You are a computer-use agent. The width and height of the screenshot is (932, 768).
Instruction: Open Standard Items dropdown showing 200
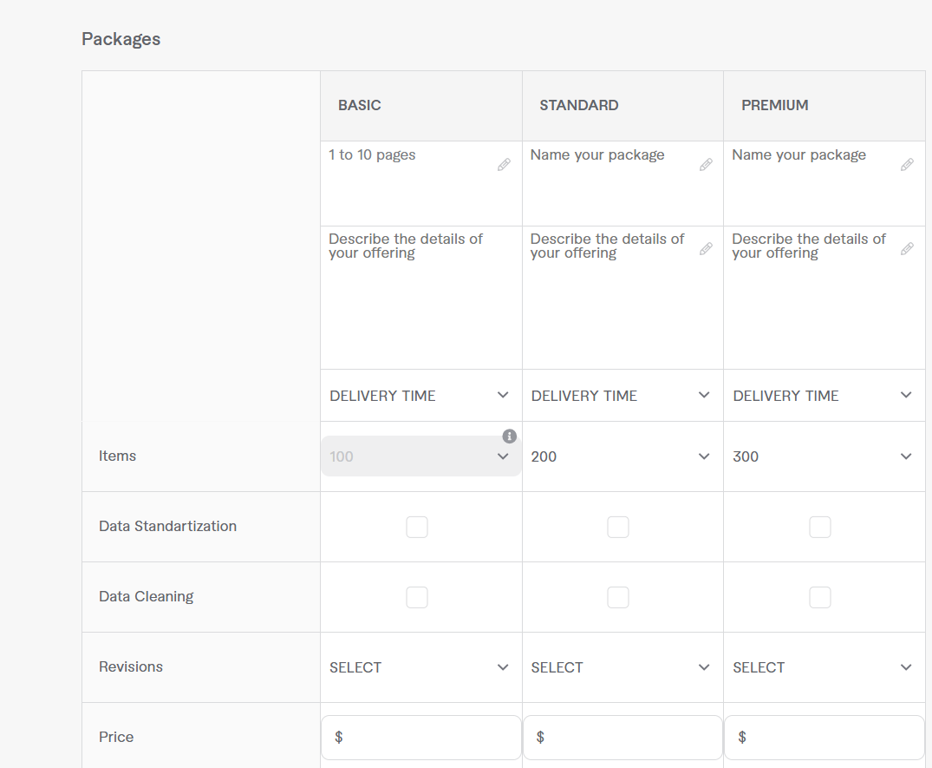pos(622,456)
